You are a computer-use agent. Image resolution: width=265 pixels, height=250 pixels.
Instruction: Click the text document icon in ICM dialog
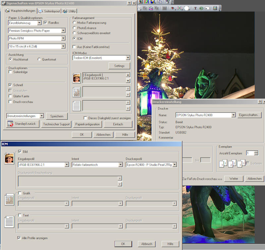pyautogui.click(x=9, y=222)
